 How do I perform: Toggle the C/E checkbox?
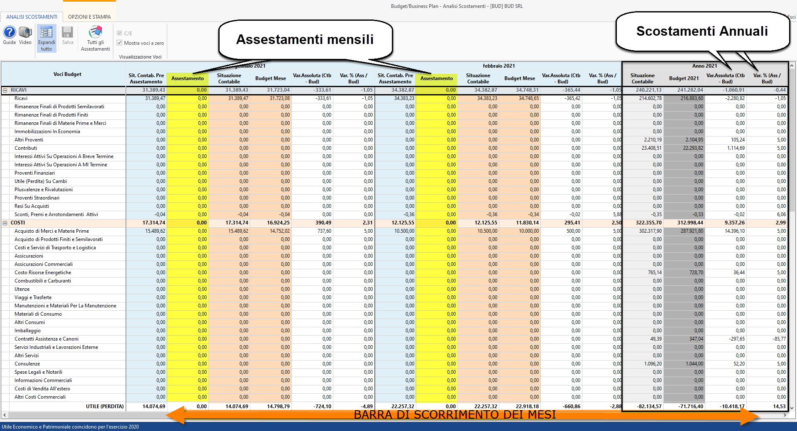(120, 33)
